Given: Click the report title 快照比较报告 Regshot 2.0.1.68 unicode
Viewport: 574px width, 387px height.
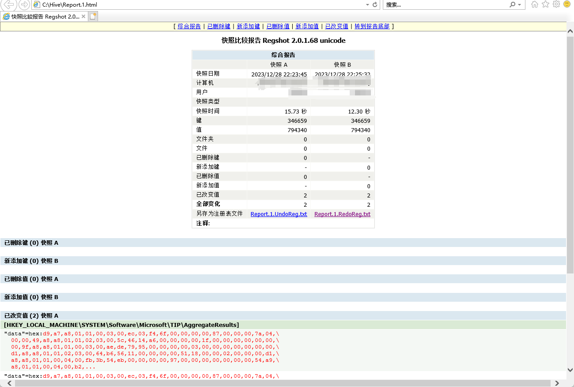Looking at the screenshot, I should [x=283, y=41].
